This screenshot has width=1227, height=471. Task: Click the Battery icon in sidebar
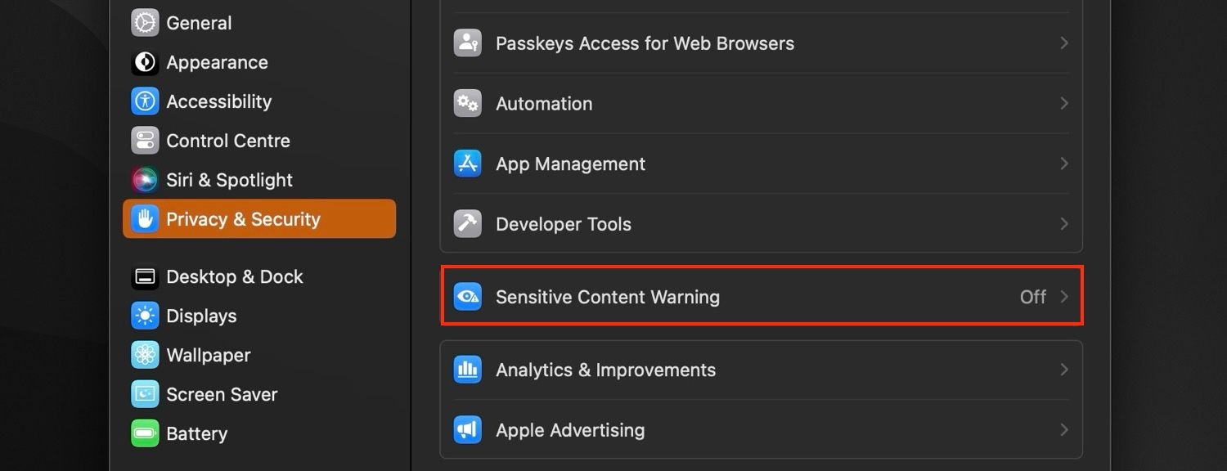tap(145, 433)
